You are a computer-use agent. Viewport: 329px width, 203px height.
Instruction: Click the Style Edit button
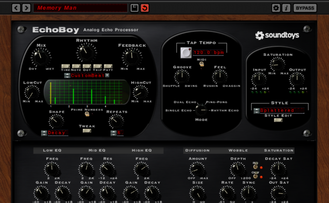click(x=278, y=120)
